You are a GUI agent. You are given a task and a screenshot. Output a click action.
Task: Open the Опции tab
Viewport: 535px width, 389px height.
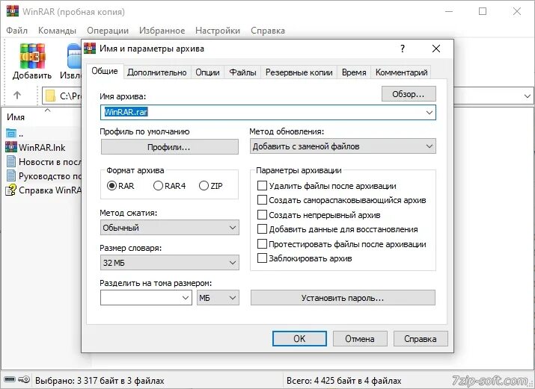click(207, 72)
